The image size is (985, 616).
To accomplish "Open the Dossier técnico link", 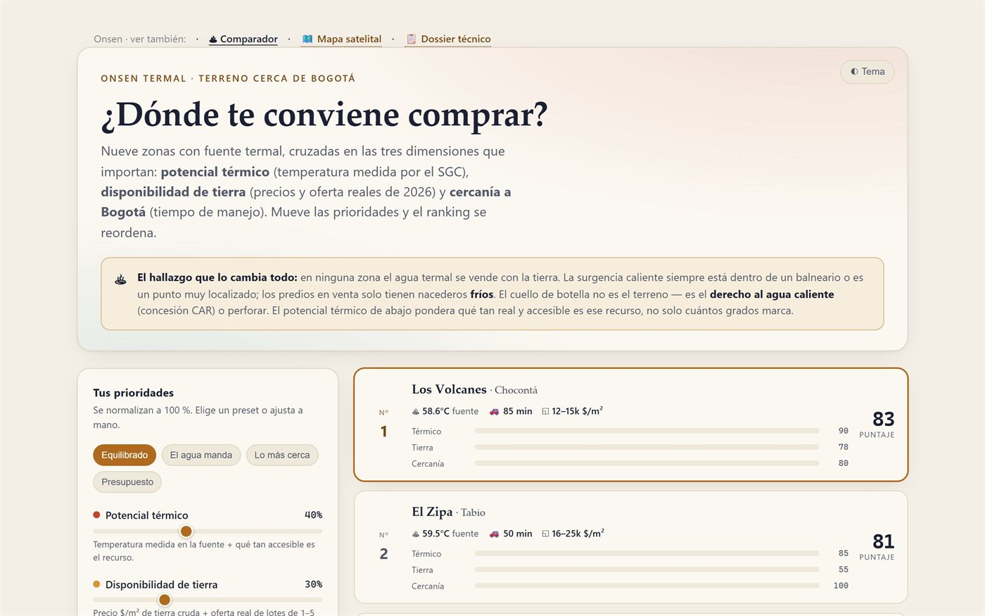I will [448, 39].
